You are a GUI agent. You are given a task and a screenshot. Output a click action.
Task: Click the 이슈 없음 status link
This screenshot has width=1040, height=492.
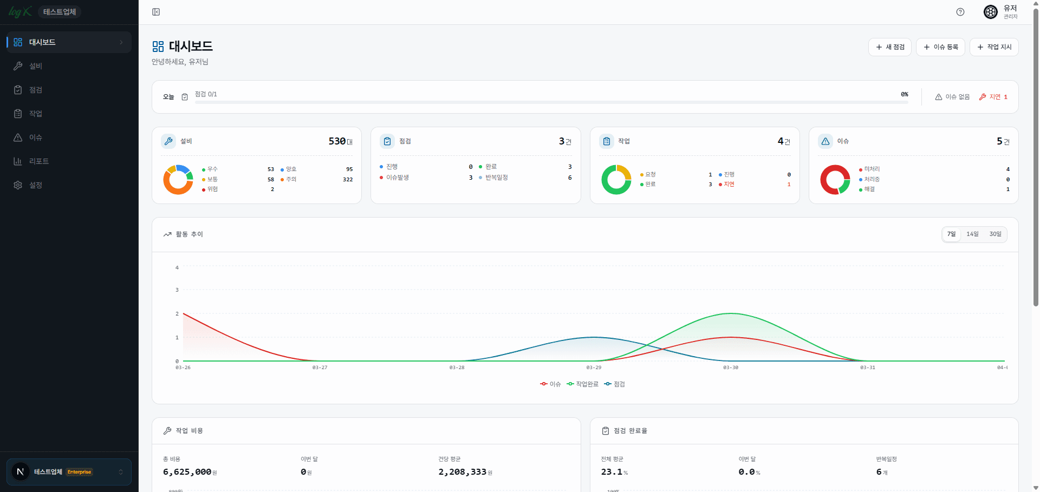952,97
